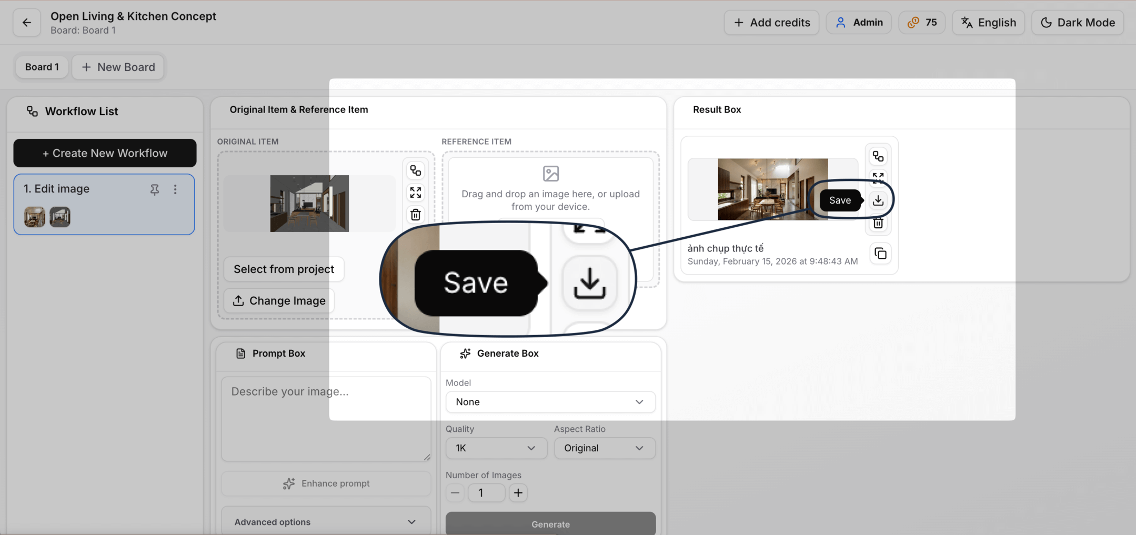
Task: Delete the original item image
Action: [x=415, y=215]
